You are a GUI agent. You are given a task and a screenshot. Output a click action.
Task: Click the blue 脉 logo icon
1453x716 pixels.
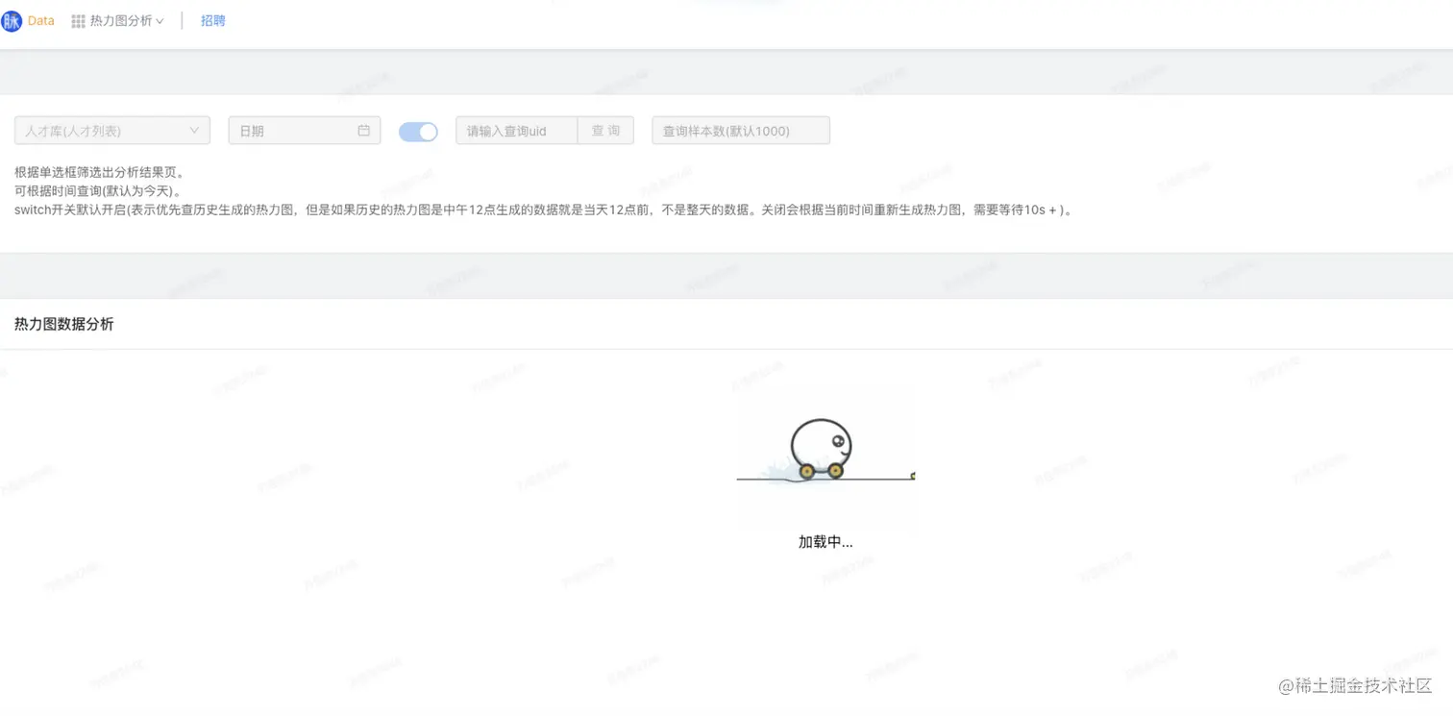(12, 21)
